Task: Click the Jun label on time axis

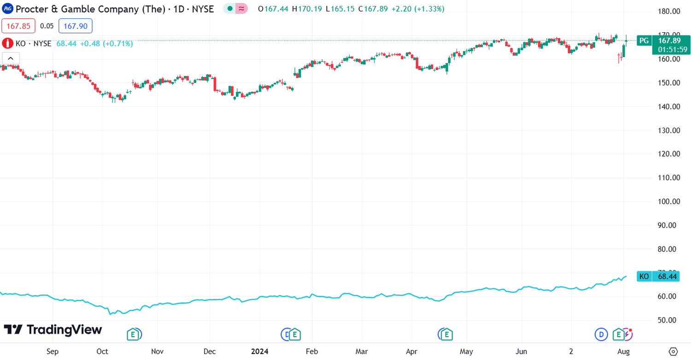Action: coord(521,352)
